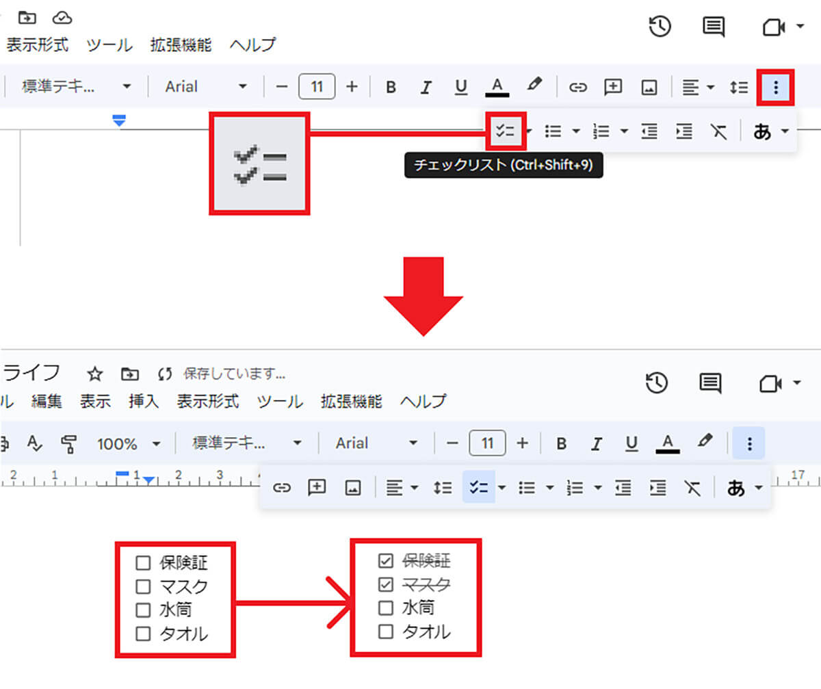Click underline U in upper screenshot toolbar

pos(461,87)
